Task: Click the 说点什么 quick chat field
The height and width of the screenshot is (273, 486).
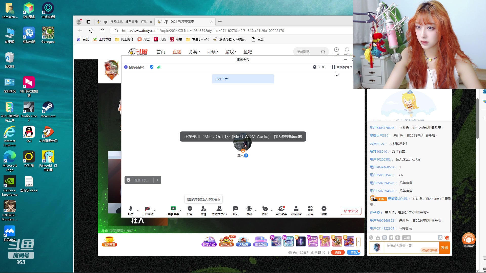Action: tap(142, 180)
